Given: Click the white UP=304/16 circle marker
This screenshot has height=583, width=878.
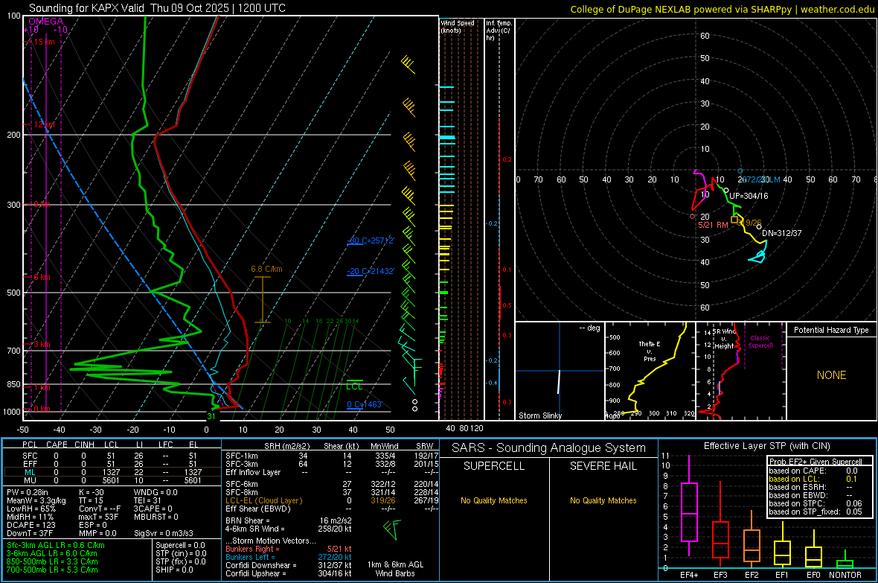Looking at the screenshot, I should pos(726,191).
